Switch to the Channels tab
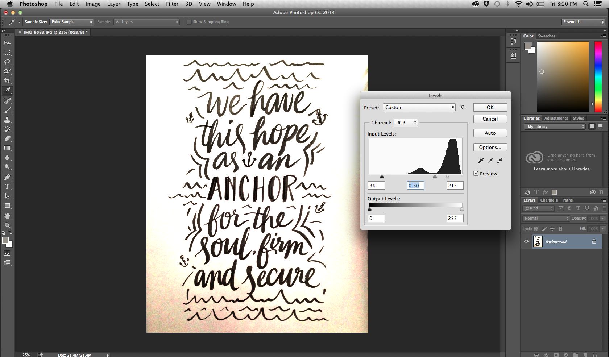The width and height of the screenshot is (609, 357). pyautogui.click(x=549, y=200)
